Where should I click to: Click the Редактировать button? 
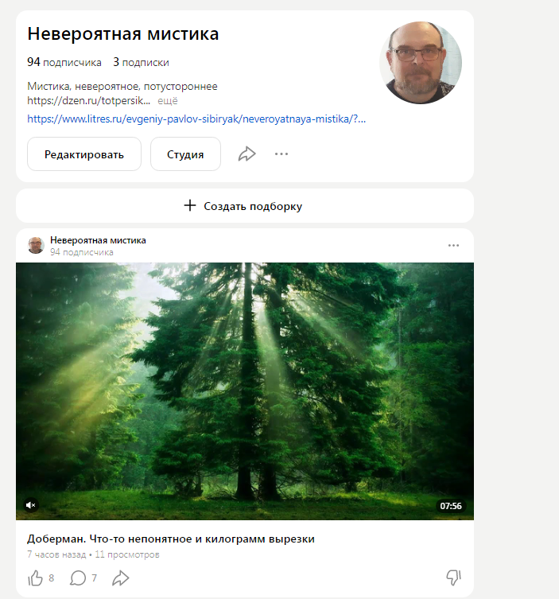pos(84,154)
